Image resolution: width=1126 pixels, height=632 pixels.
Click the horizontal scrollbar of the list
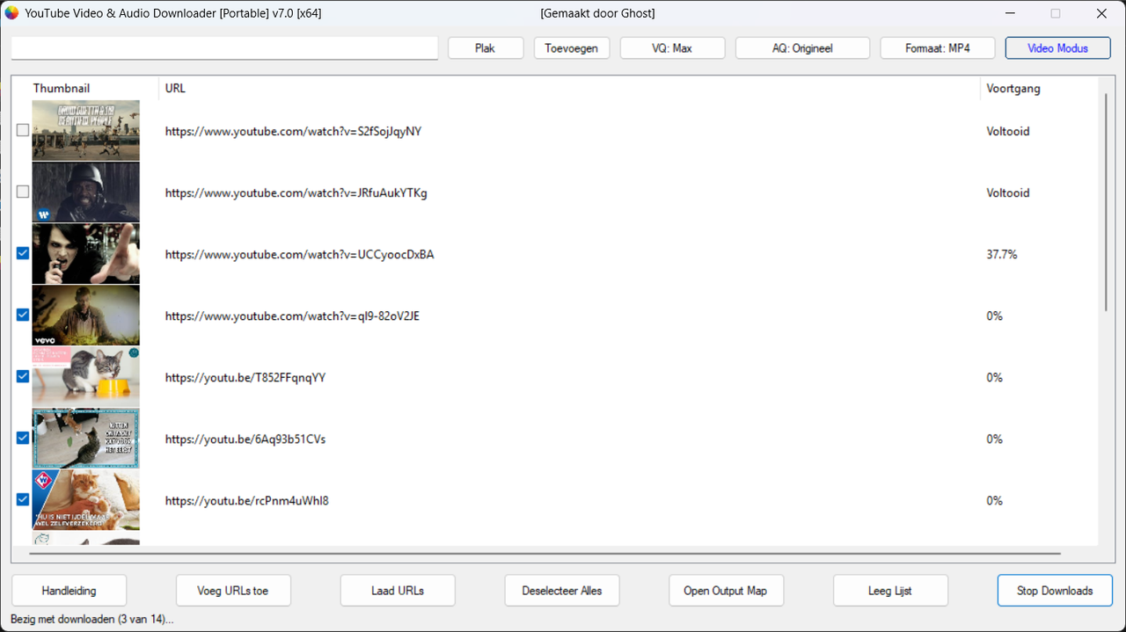click(x=545, y=554)
